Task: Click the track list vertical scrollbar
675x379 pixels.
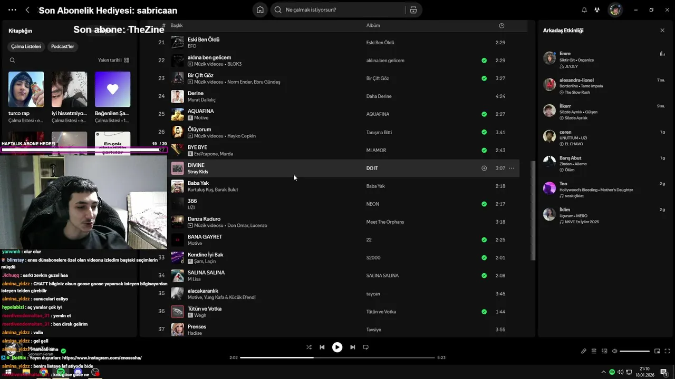Action: 533,211
